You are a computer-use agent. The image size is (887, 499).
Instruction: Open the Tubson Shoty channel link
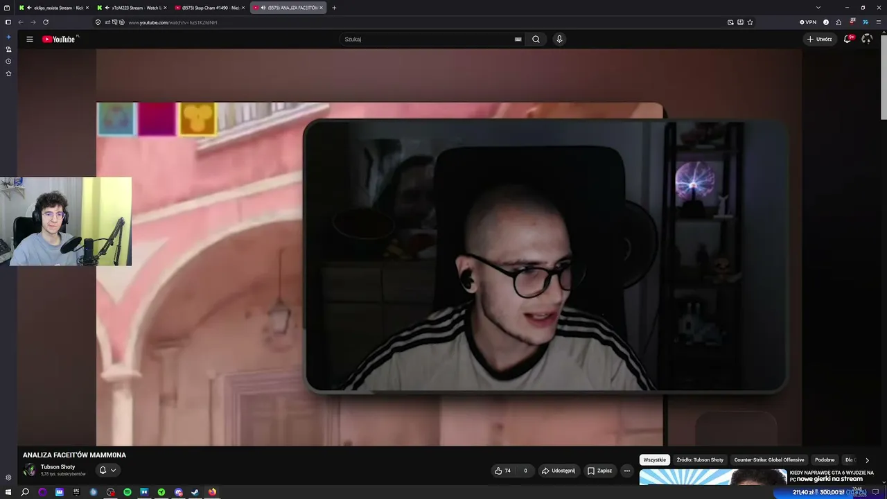(58, 467)
